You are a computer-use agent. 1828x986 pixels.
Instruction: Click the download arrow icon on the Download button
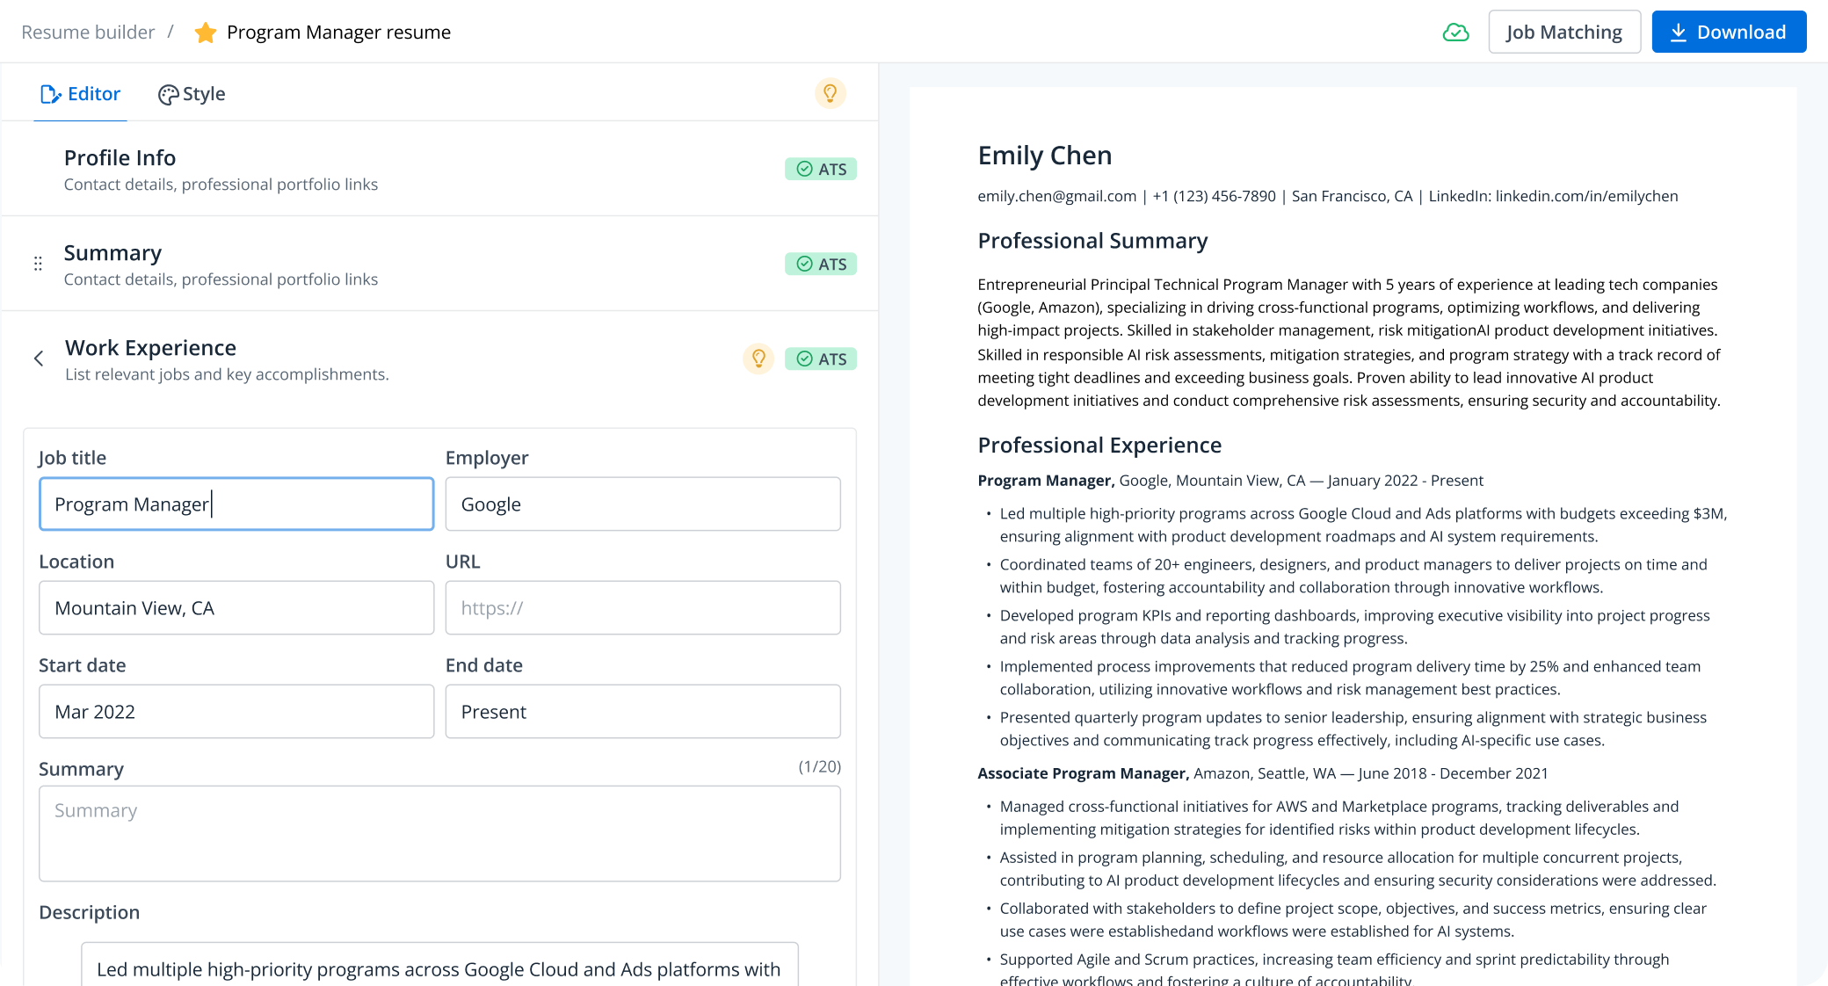[x=1679, y=31]
